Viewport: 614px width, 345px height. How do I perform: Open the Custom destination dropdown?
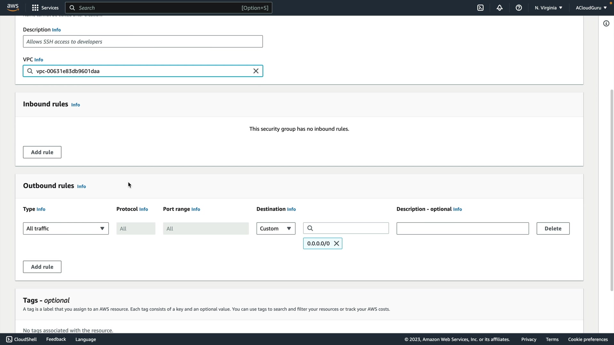(276, 228)
